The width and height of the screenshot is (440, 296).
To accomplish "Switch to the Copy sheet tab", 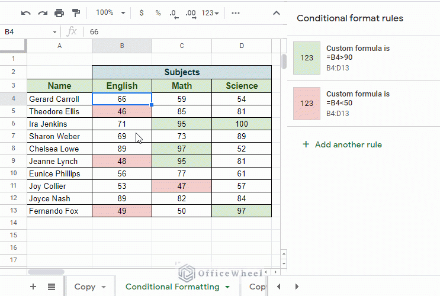I will tap(85, 287).
